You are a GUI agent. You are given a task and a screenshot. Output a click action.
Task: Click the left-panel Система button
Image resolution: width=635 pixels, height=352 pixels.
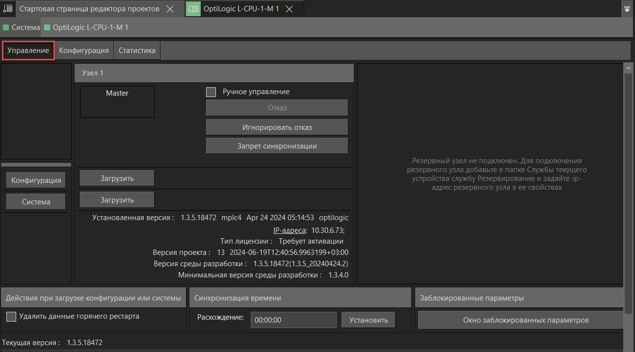point(36,201)
